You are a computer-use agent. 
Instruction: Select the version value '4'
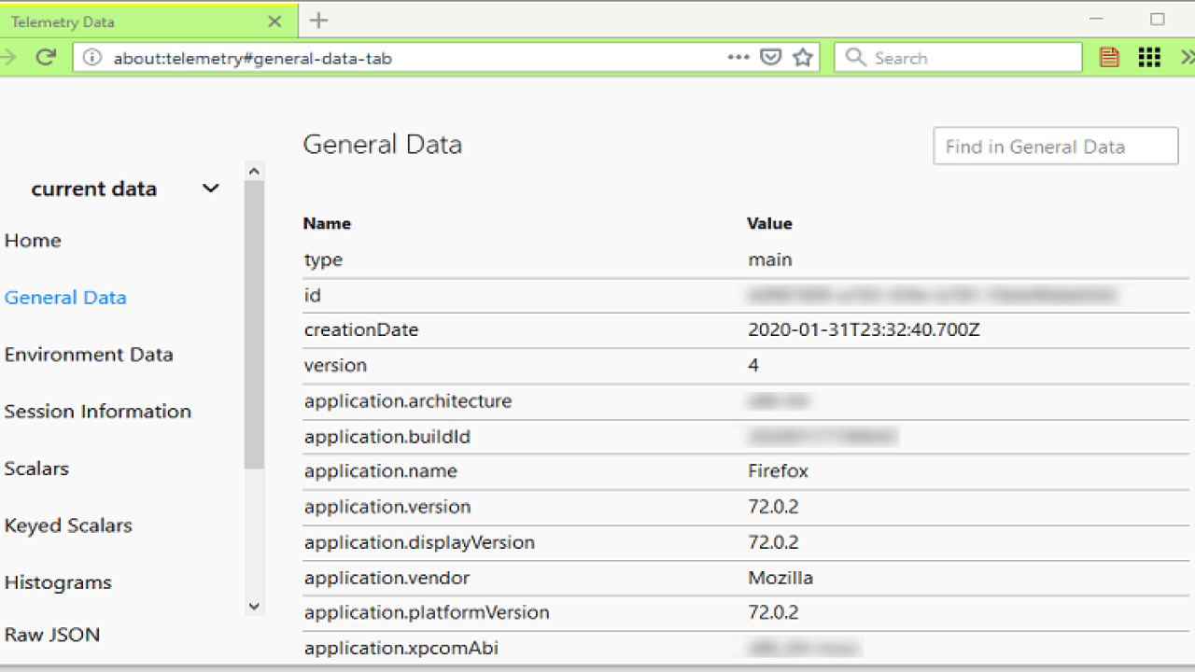coord(753,366)
